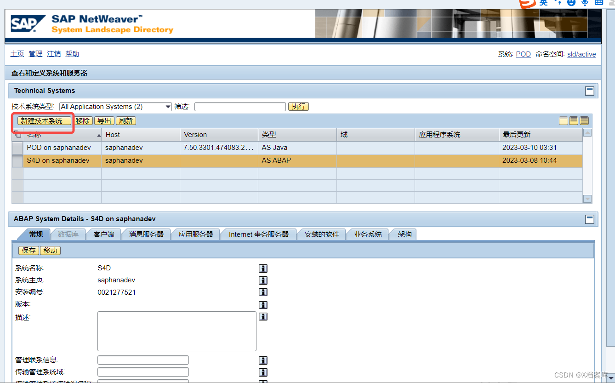Focus the 筛选 filter input
615x383 pixels.
pos(240,107)
